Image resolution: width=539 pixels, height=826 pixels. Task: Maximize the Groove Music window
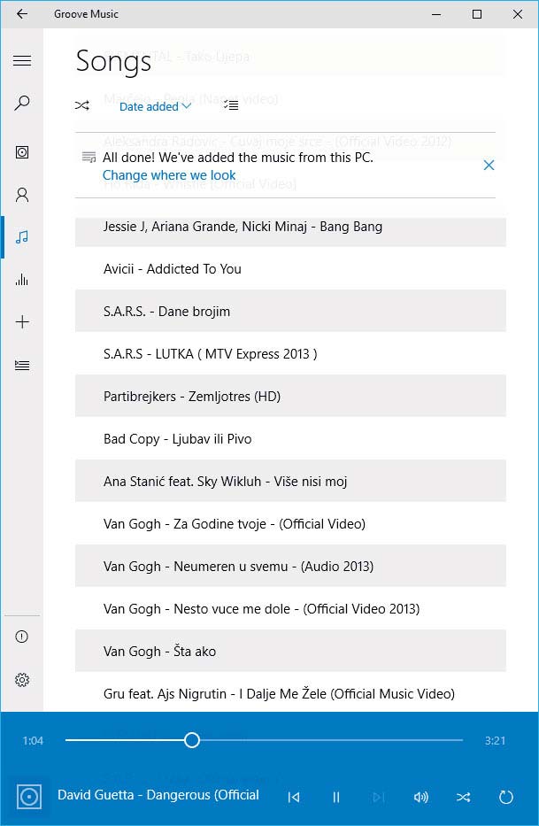point(477,14)
